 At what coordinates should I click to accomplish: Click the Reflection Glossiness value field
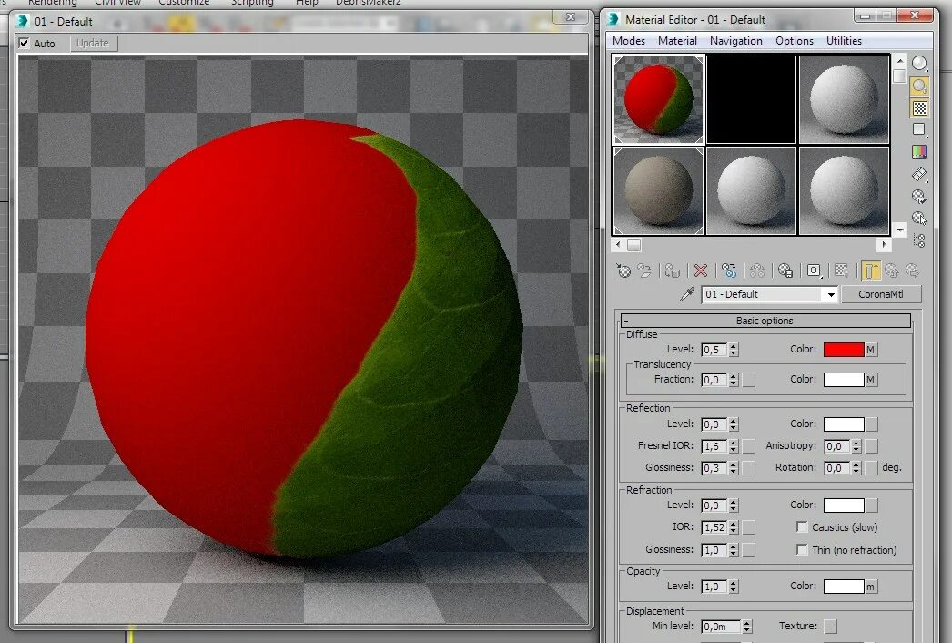point(714,468)
